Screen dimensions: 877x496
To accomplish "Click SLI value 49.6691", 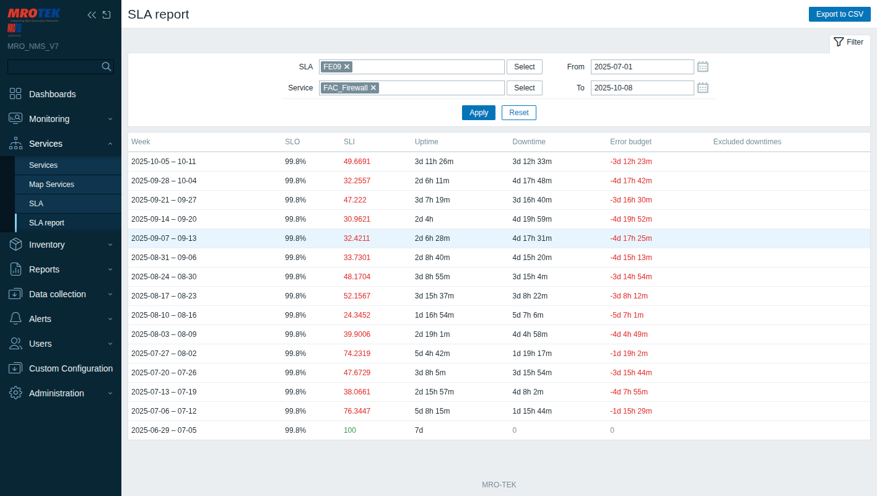I will [x=357, y=162].
